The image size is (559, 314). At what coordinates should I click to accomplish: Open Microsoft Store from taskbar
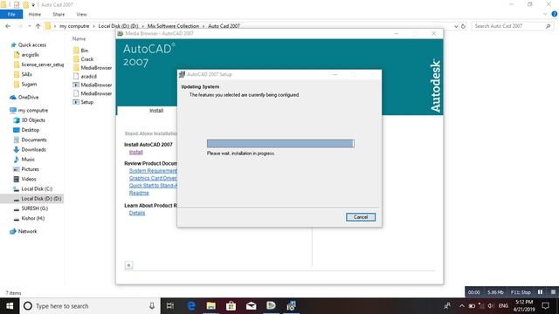(x=231, y=306)
